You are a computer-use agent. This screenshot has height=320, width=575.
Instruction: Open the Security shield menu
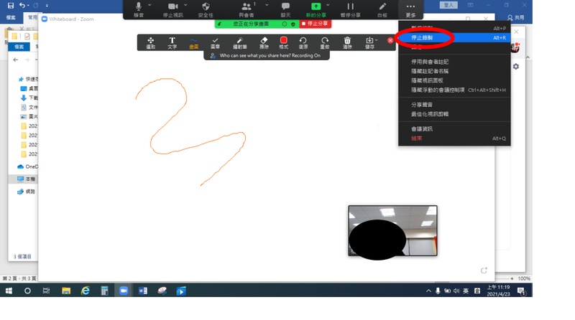(x=206, y=9)
